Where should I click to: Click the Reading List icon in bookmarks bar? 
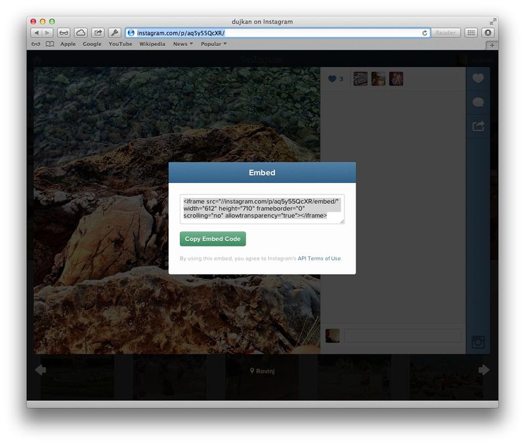[35, 44]
